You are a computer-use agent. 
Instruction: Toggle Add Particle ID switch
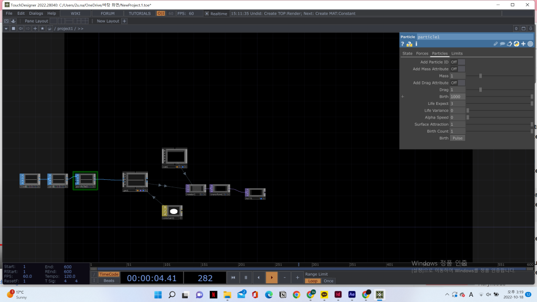(457, 62)
